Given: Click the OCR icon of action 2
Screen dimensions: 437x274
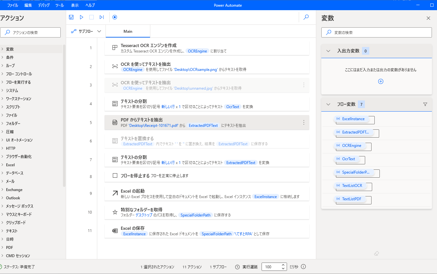Looking at the screenshot, I should point(115,66).
